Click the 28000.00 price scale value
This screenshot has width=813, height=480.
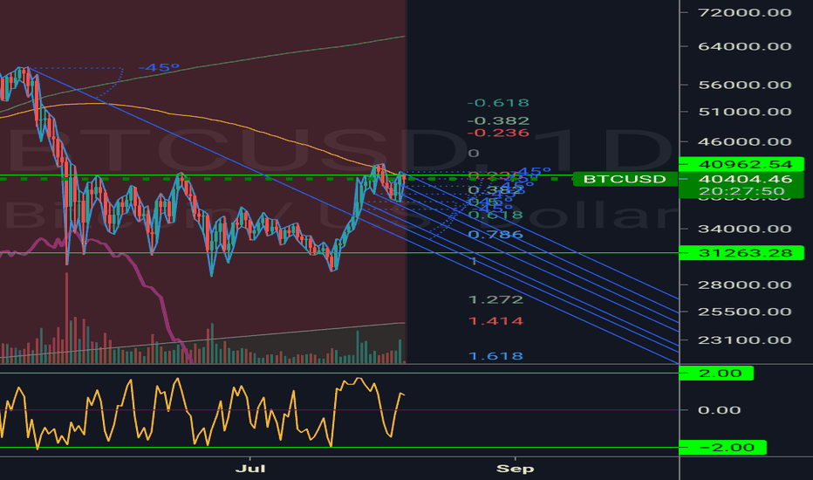(745, 285)
